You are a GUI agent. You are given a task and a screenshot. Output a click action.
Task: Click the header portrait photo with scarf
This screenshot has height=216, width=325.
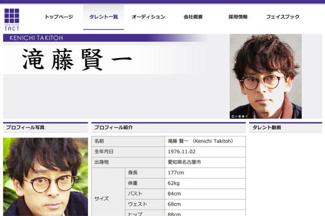pyautogui.click(x=265, y=76)
